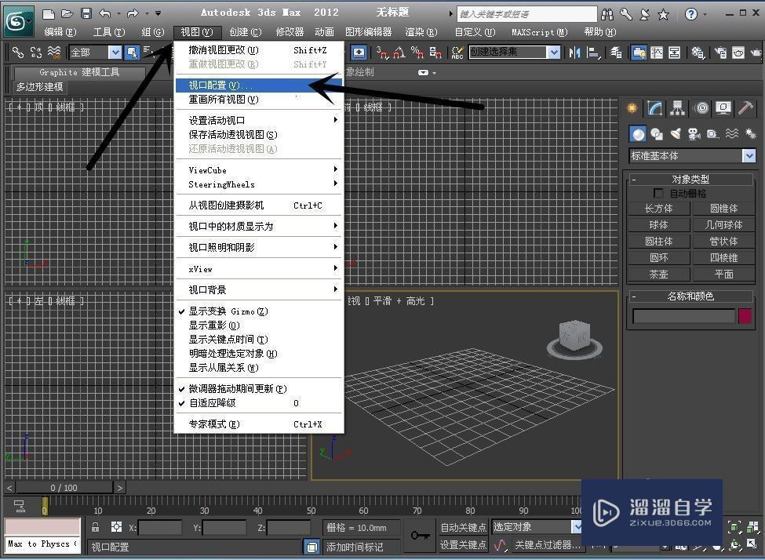Open the Create Lights category icon
The height and width of the screenshot is (560, 765).
click(674, 133)
